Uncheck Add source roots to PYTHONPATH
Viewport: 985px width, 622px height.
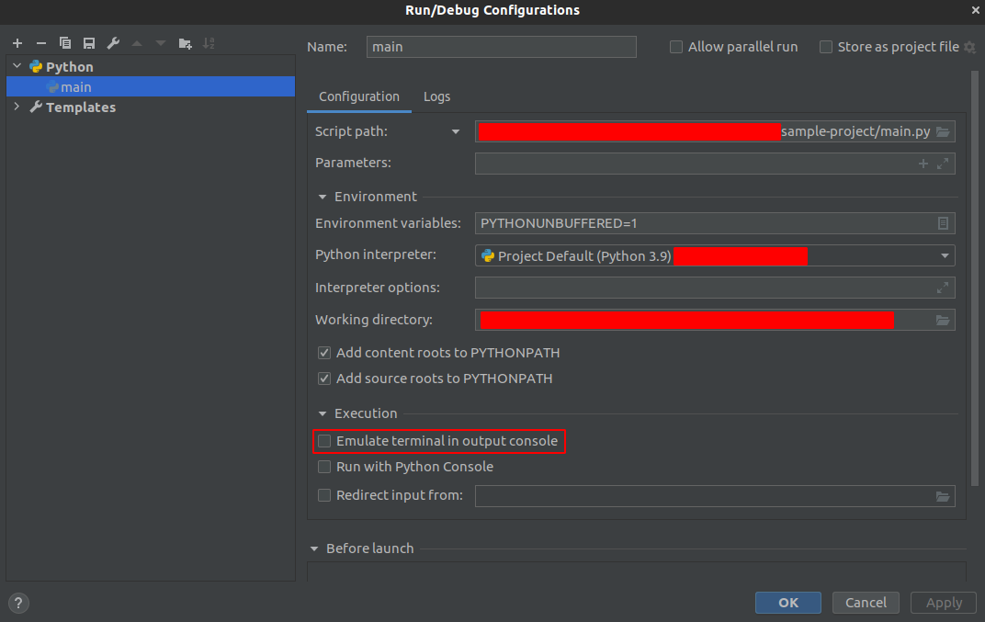[x=324, y=378]
